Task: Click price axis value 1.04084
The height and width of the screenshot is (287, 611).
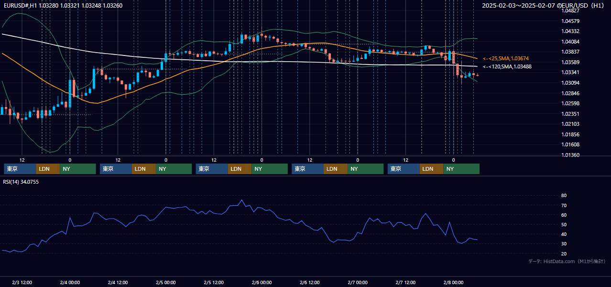Action: [x=570, y=42]
